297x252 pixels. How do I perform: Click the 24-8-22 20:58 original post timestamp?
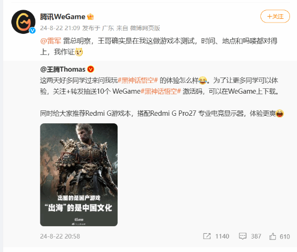pyautogui.click(x=60, y=236)
